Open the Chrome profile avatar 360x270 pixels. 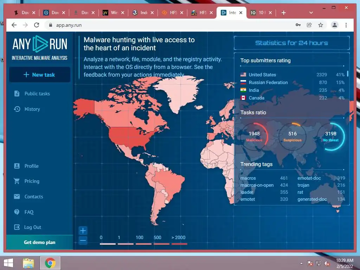(335, 25)
